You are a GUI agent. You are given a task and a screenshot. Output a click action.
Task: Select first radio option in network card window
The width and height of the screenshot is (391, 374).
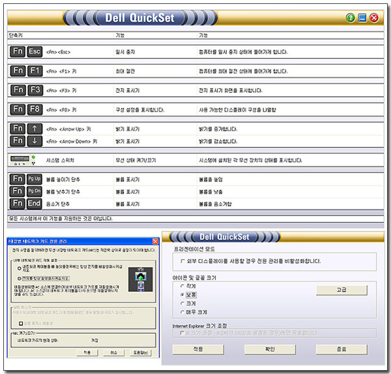click(x=19, y=268)
